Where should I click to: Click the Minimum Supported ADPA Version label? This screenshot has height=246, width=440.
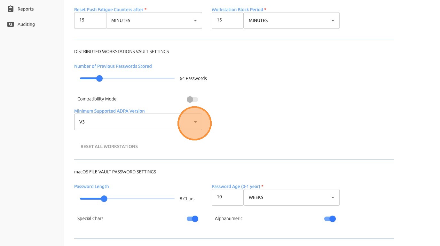point(109,111)
